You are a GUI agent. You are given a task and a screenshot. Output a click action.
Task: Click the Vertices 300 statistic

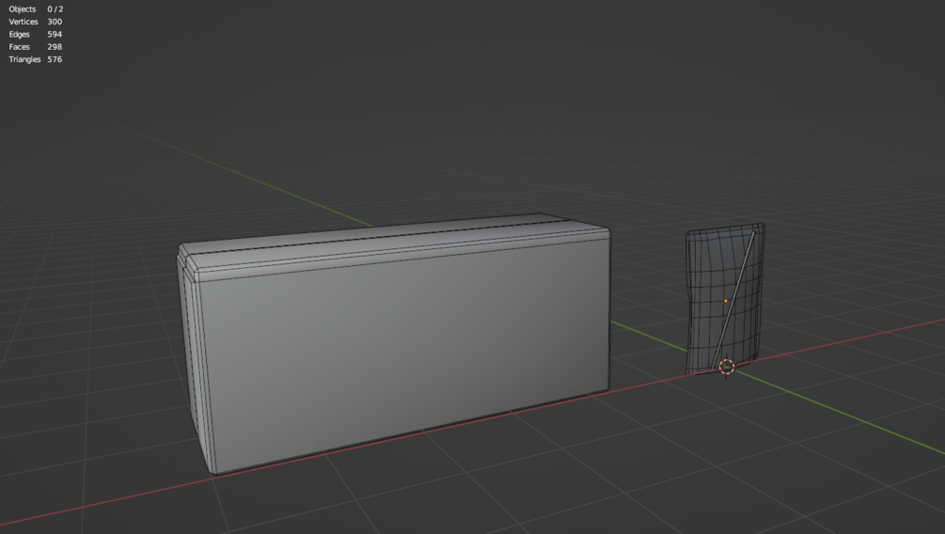pos(36,22)
